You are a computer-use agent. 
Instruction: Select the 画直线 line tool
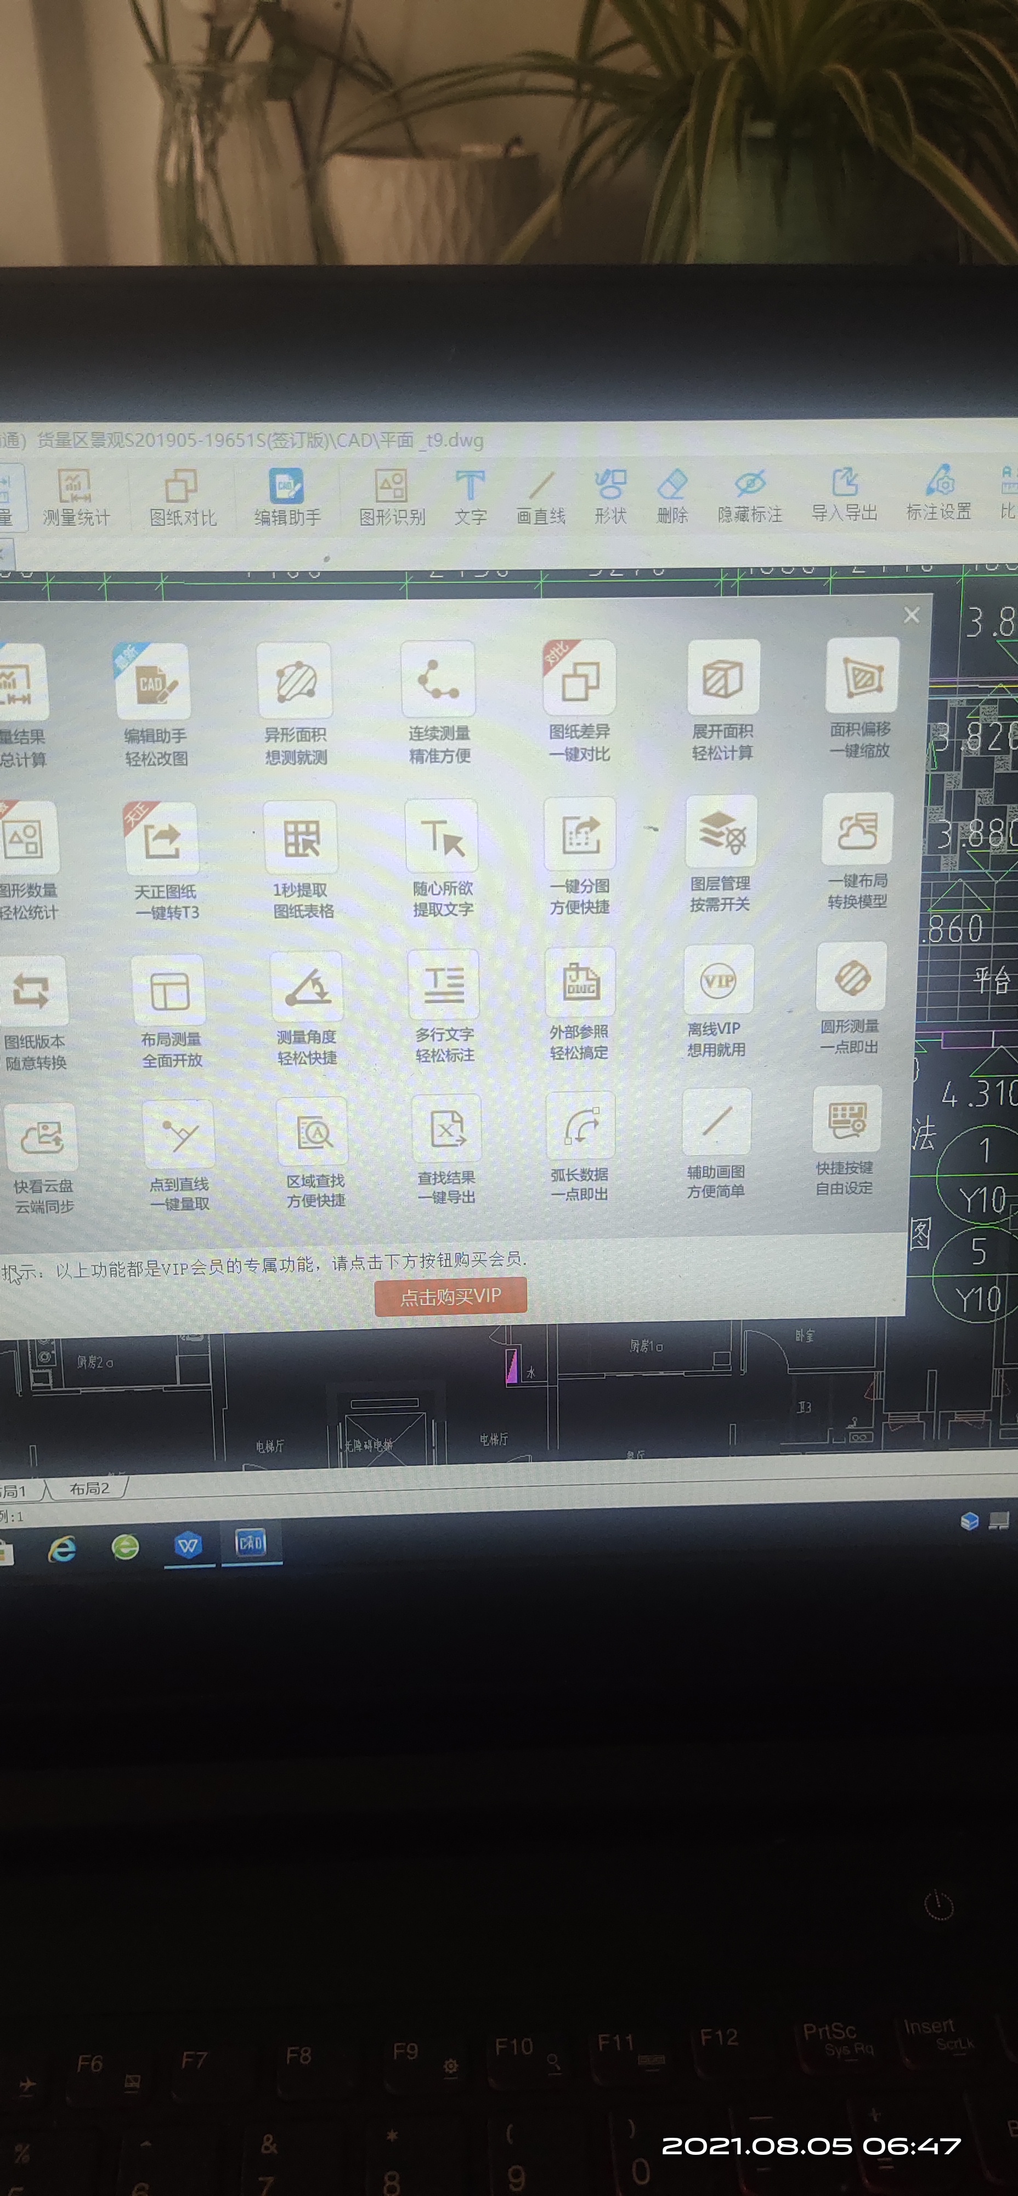point(541,497)
